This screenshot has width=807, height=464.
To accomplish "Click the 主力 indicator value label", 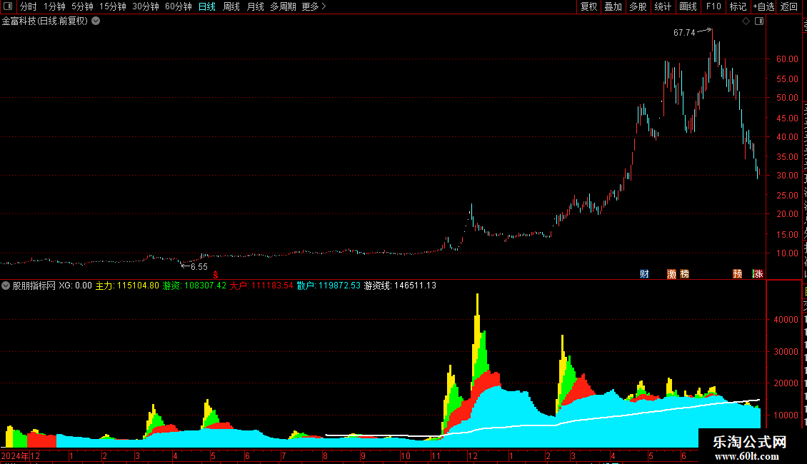I will point(127,286).
